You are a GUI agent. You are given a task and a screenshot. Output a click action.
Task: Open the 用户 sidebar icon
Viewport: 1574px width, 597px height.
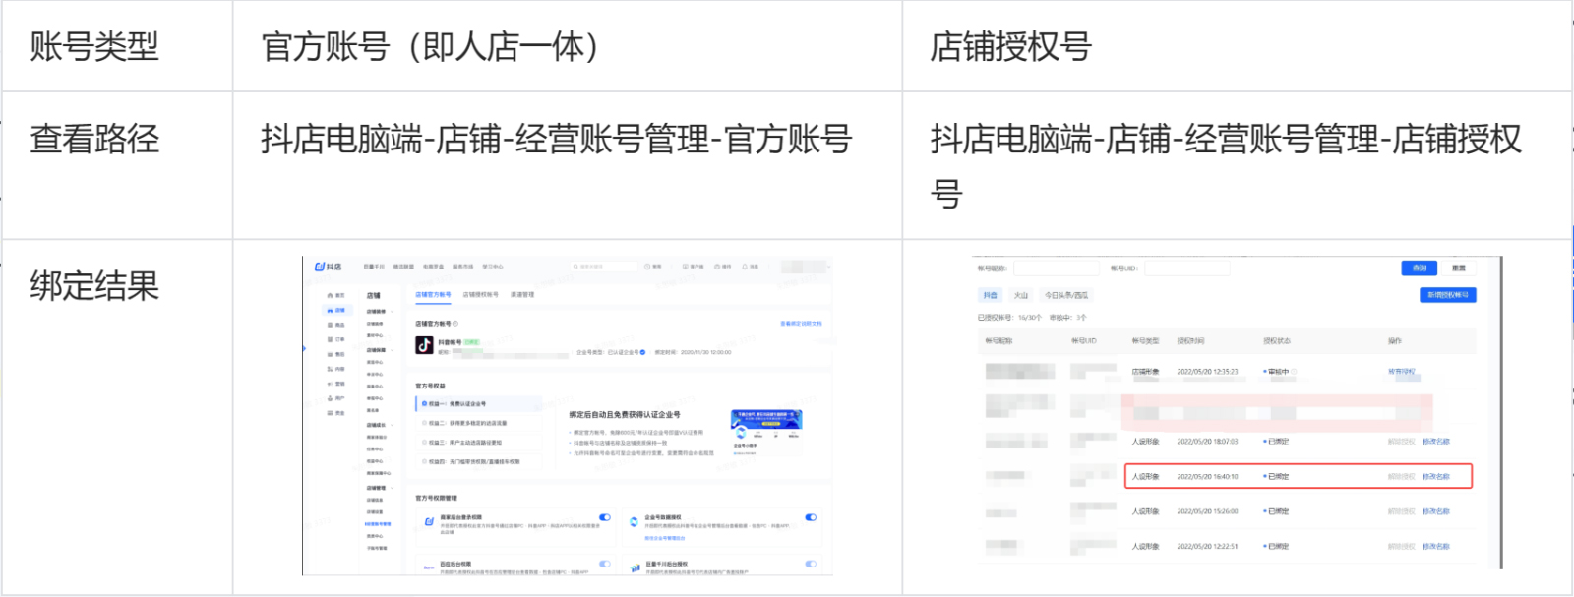pyautogui.click(x=330, y=398)
